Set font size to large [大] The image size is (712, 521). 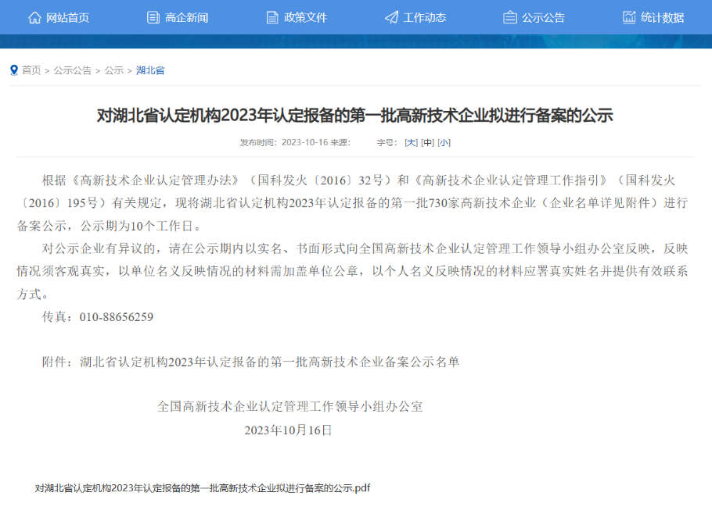coord(411,142)
